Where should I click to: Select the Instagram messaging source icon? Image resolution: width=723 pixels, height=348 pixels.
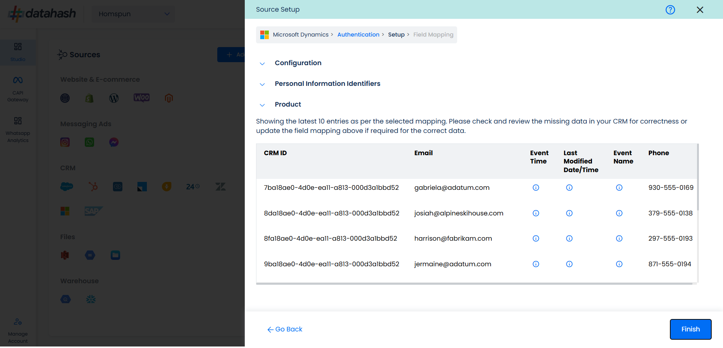(x=65, y=142)
